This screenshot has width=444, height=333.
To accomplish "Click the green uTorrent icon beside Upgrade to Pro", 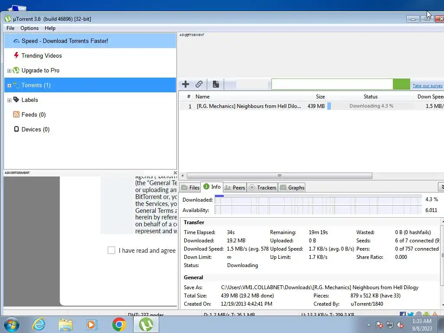I will click(x=16, y=70).
